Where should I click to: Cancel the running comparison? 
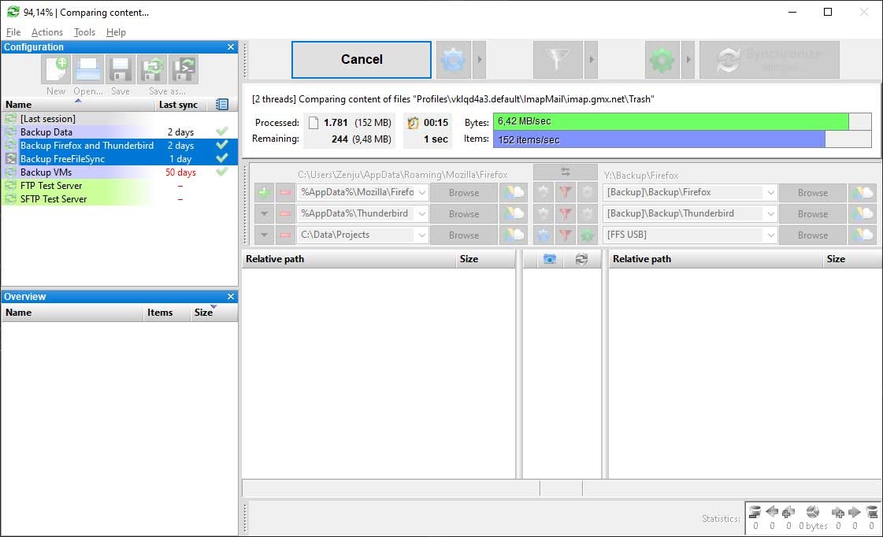(x=361, y=59)
